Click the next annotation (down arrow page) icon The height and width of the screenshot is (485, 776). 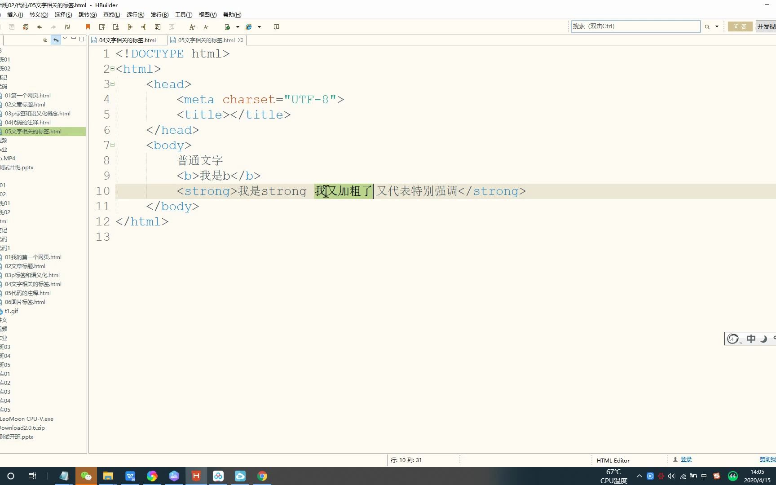116,27
